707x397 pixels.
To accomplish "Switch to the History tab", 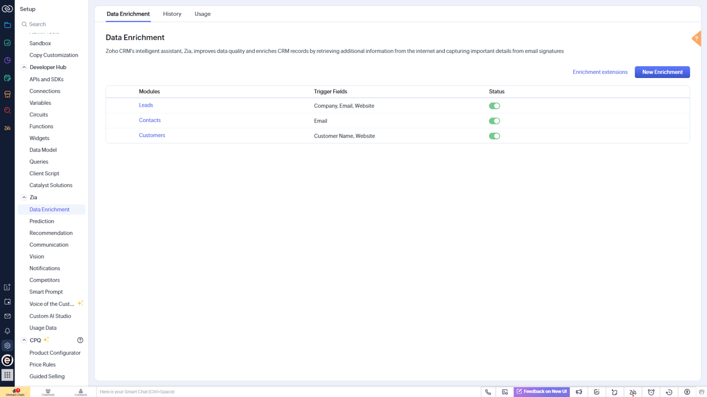I will [x=172, y=14].
